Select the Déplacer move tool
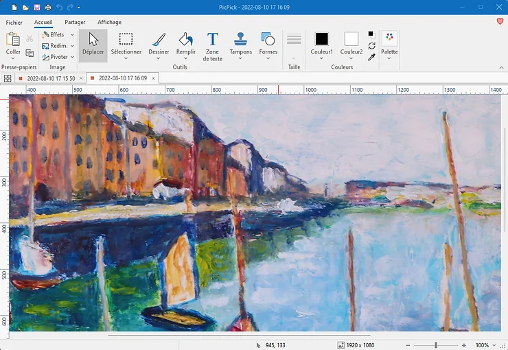 click(x=93, y=45)
